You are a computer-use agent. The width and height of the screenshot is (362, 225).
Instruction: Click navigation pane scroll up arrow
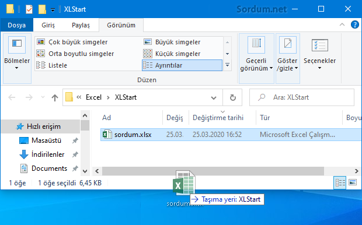(x=85, y=115)
